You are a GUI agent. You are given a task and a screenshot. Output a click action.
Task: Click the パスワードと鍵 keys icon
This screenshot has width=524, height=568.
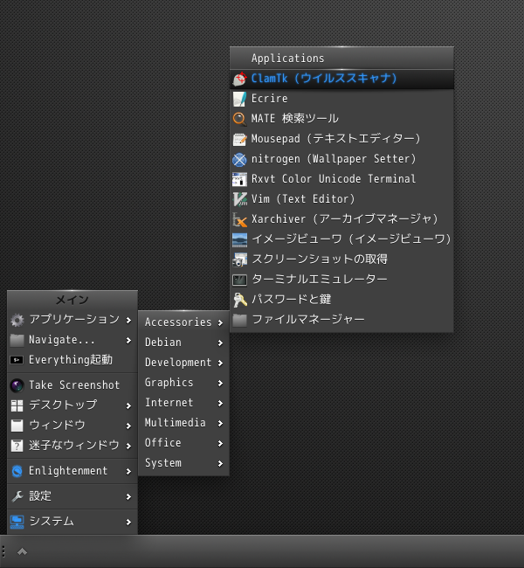pos(239,300)
